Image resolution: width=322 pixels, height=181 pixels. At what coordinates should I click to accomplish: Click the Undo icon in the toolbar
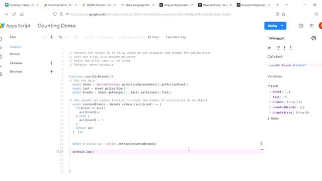tap(60, 37)
